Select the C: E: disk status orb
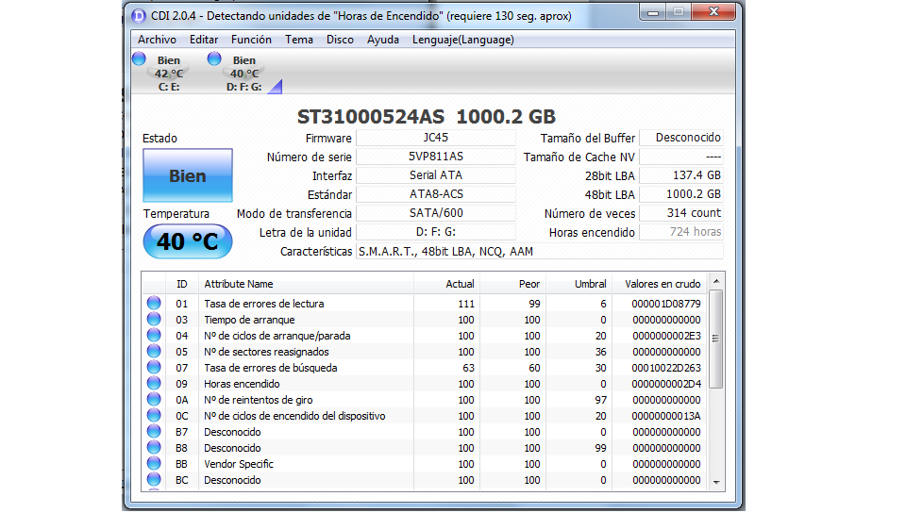 pos(139,58)
